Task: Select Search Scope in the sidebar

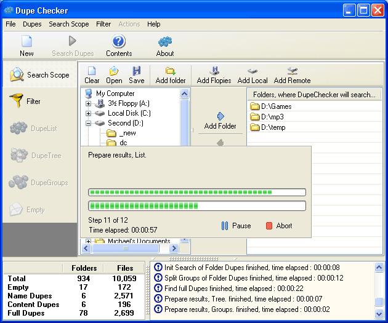Action: click(x=39, y=74)
